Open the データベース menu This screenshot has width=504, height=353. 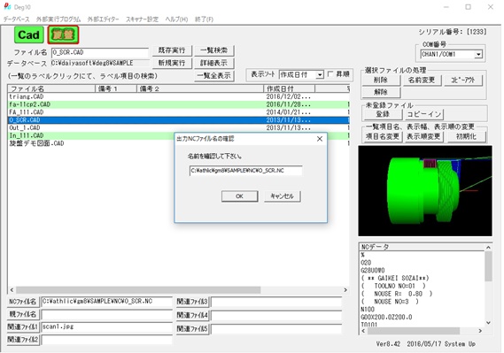[x=17, y=19]
